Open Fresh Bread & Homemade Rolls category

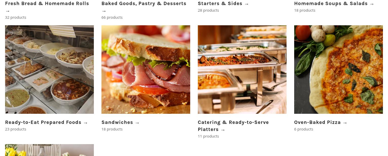point(47,4)
